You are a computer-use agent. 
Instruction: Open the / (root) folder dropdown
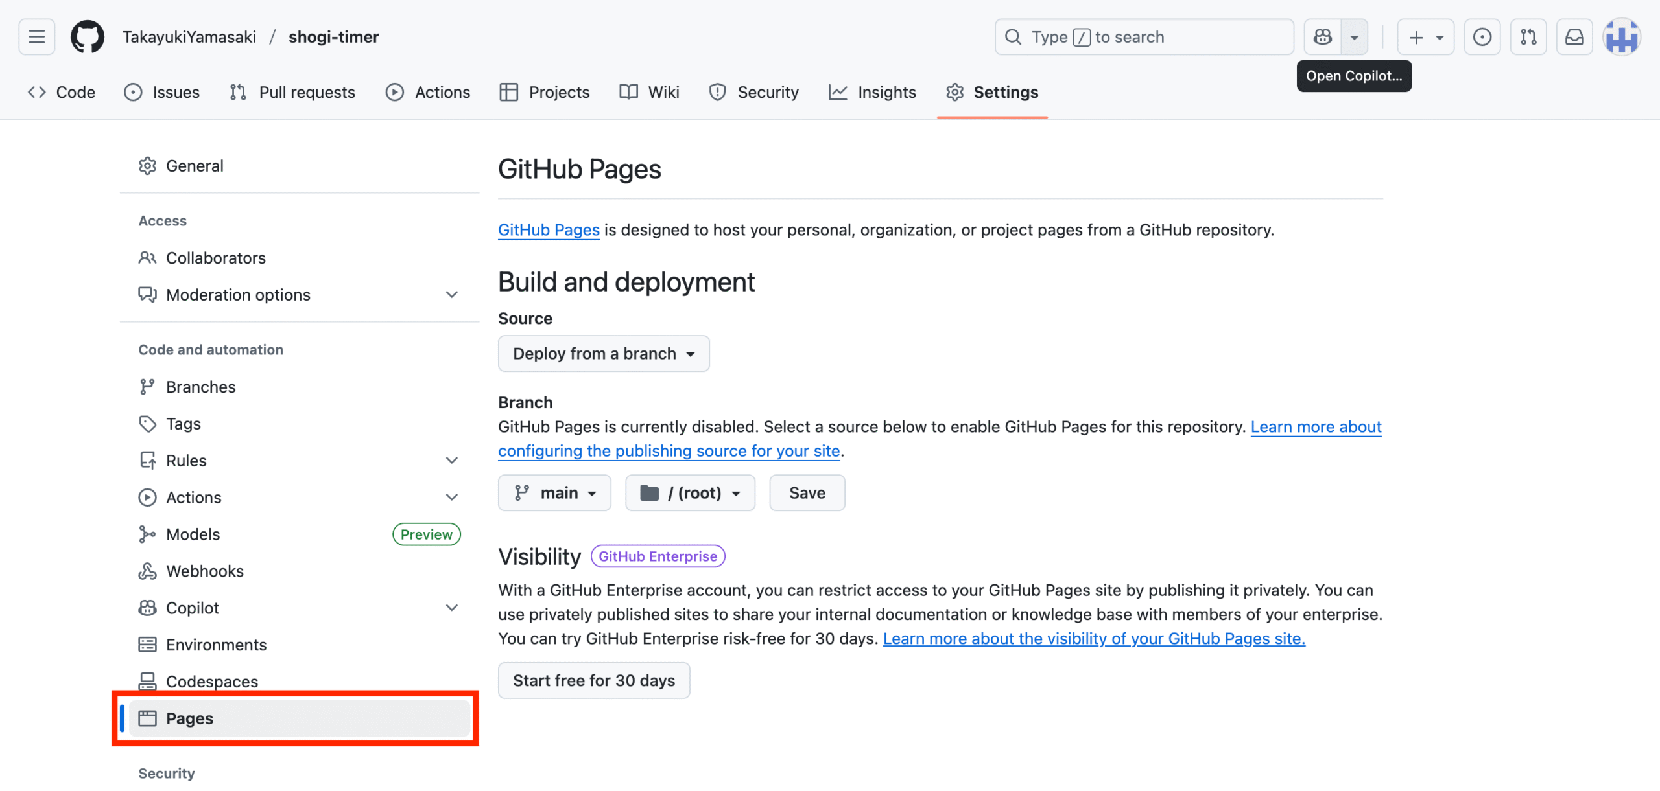690,493
